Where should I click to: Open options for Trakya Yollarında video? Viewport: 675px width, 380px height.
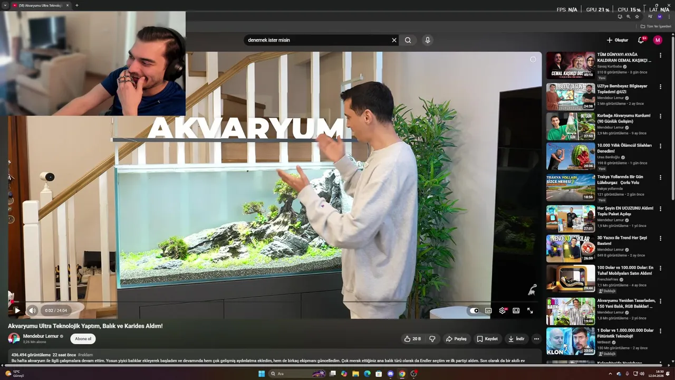[660, 177]
